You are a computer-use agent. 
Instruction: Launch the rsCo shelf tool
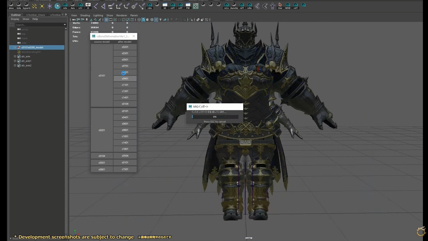[x=226, y=6]
